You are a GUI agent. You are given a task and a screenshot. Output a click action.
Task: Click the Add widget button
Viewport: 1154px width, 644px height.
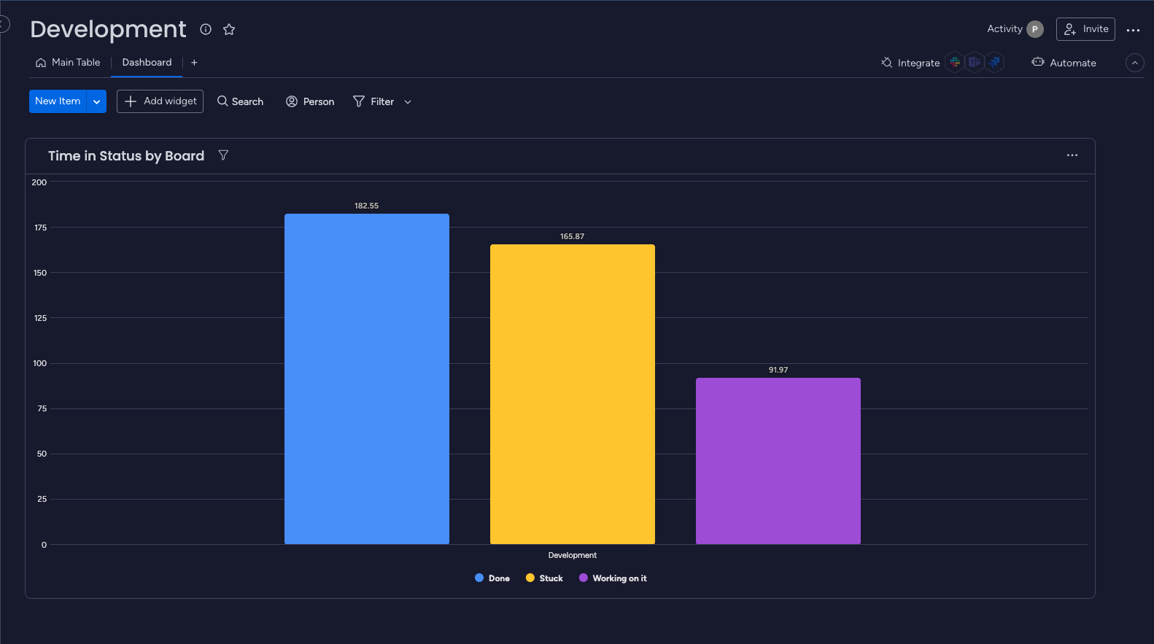[x=160, y=101]
